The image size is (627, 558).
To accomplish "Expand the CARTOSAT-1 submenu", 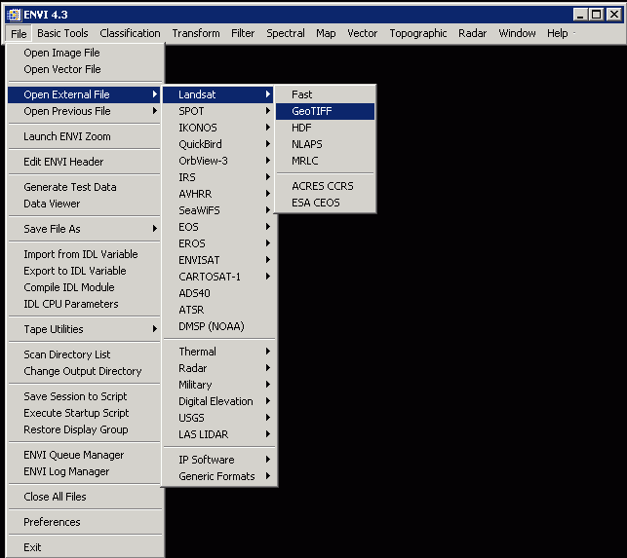I will 218,278.
